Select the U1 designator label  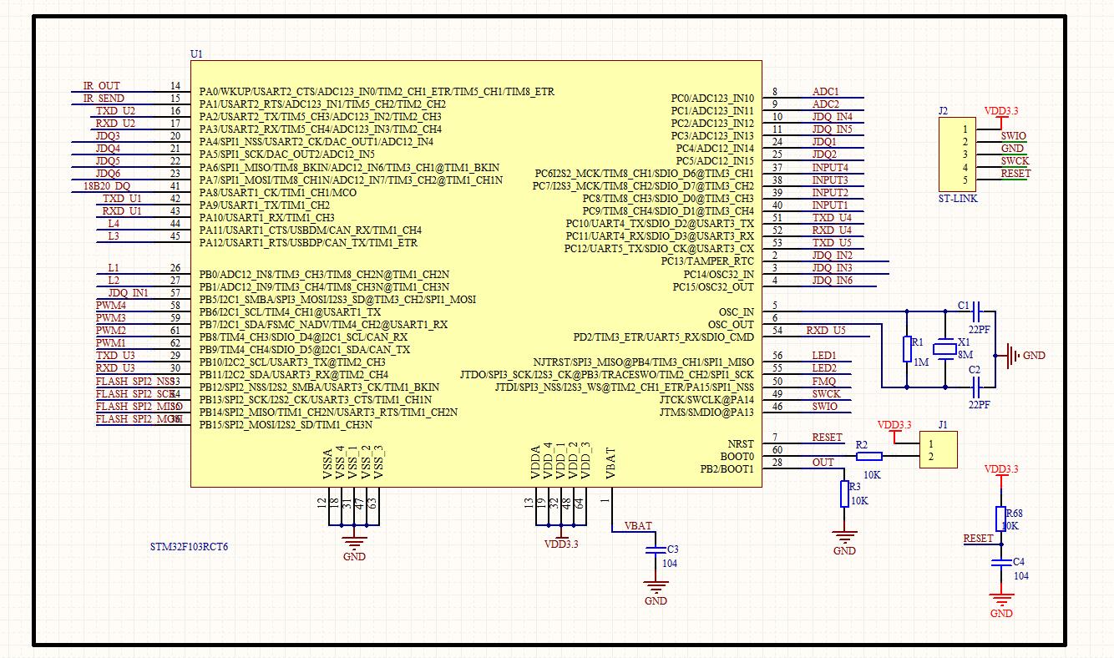(197, 53)
